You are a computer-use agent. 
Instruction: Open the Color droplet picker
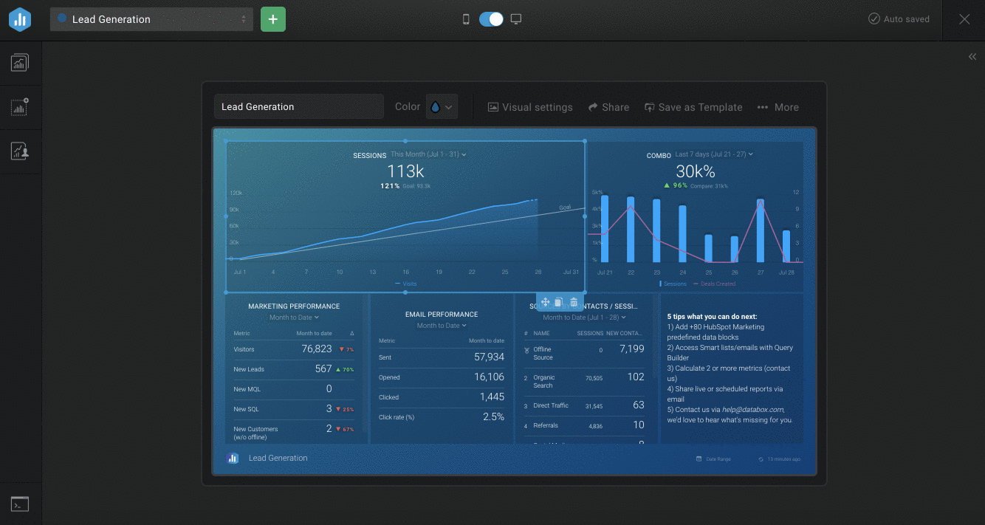coord(442,107)
